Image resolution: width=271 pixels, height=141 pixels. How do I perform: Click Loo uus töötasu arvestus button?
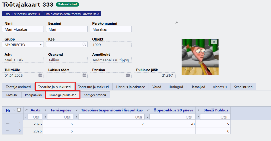(22, 14)
